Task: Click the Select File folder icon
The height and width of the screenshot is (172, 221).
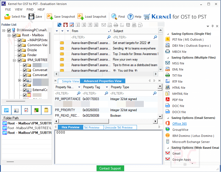Action: tap(7, 17)
